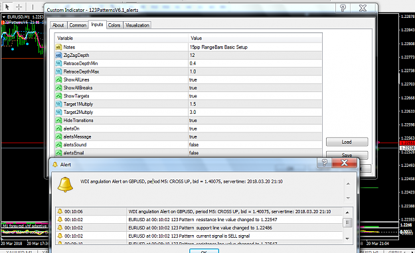The image size is (415, 253).
Task: Close the Custom Indicator dialog
Action: click(x=363, y=8)
